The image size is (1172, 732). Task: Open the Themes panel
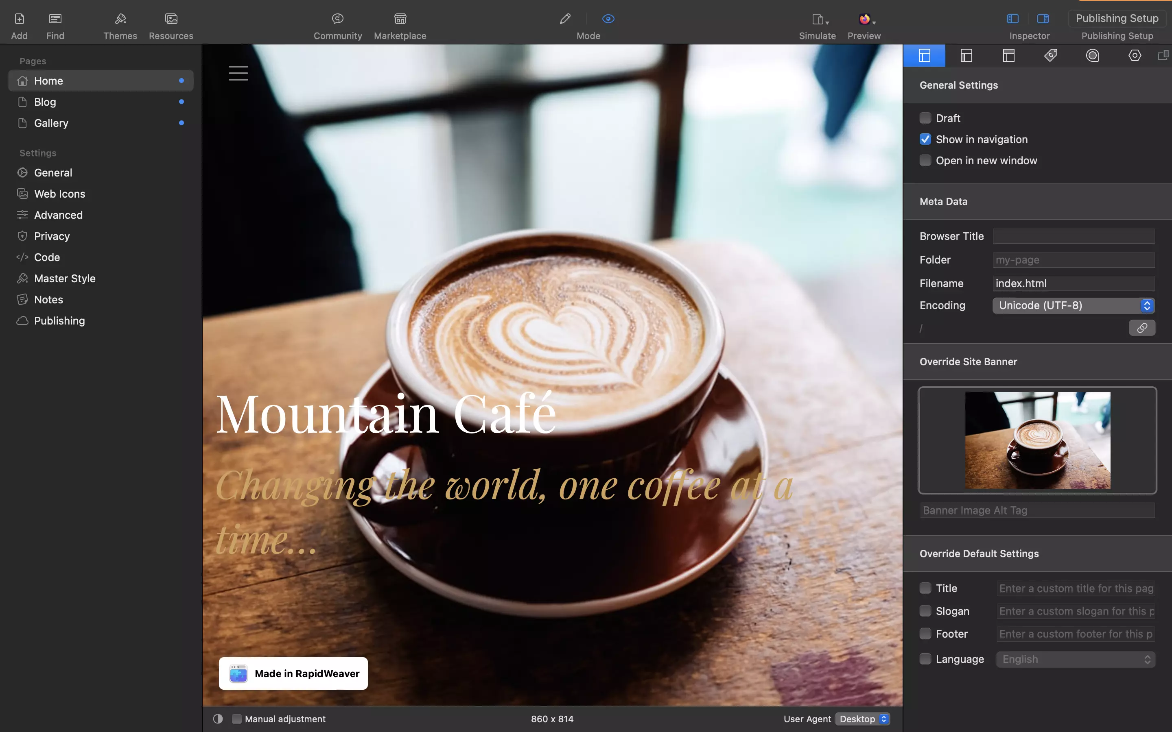[x=120, y=25]
